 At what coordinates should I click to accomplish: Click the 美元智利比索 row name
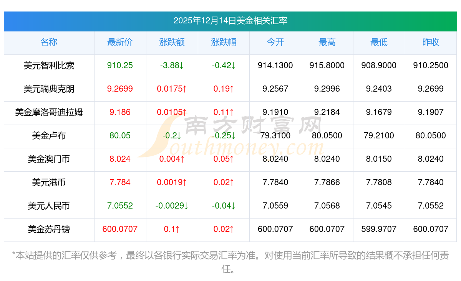(x=49, y=66)
